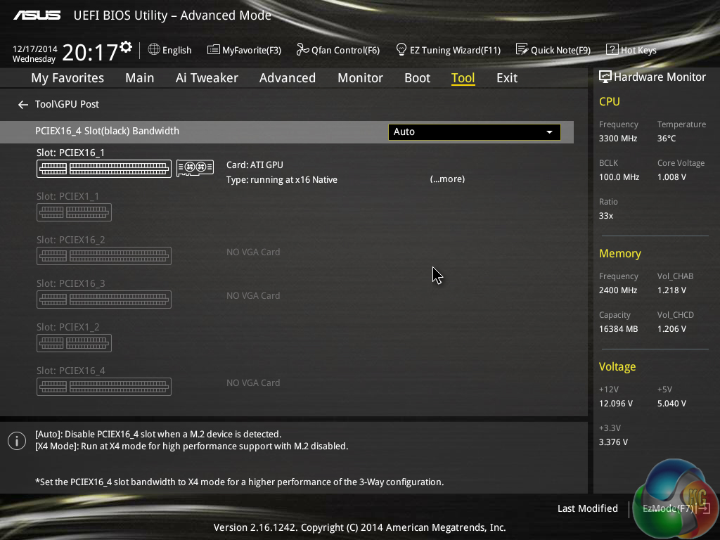Select the PCIEX1_1 slot diagram

74,212
